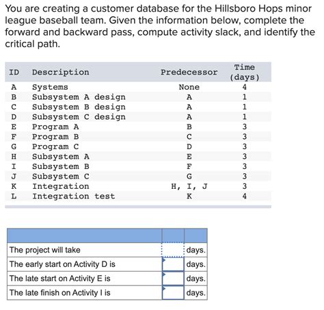Click the 'Description' column header
Image resolution: width=324 pixels, height=310 pixels.
[x=60, y=72]
